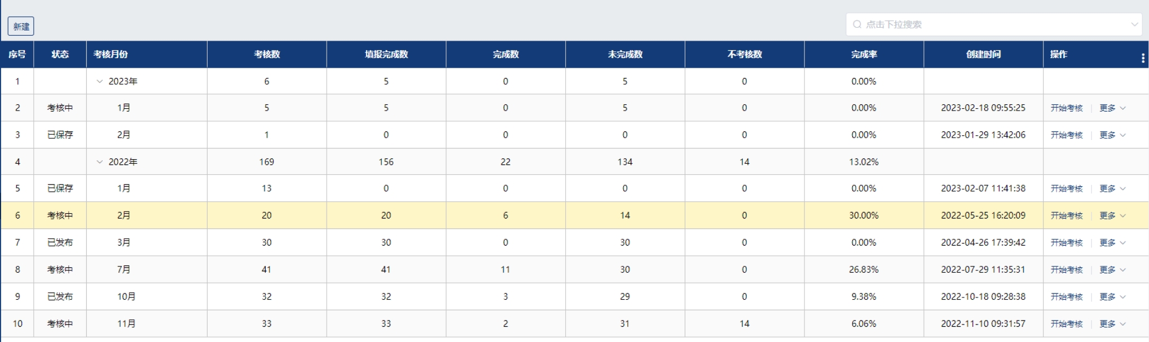This screenshot has width=1149, height=342.
Task: Open the three-dot column settings menu
Action: click(1143, 58)
